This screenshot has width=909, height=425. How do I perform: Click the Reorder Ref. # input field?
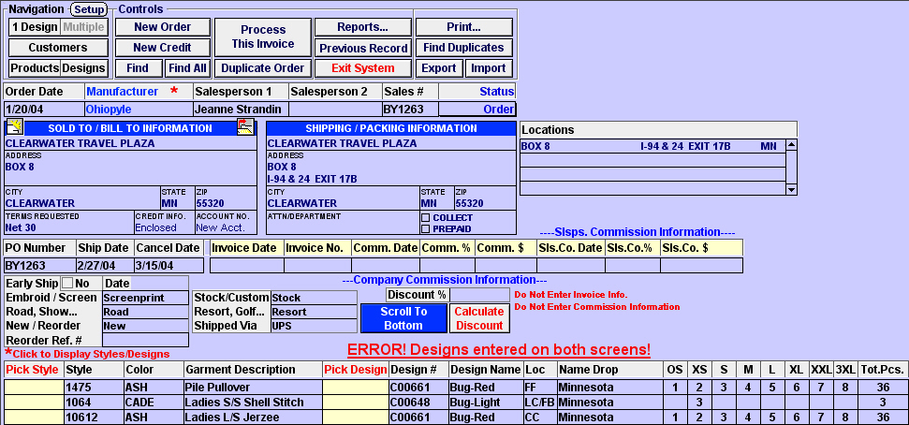point(145,340)
